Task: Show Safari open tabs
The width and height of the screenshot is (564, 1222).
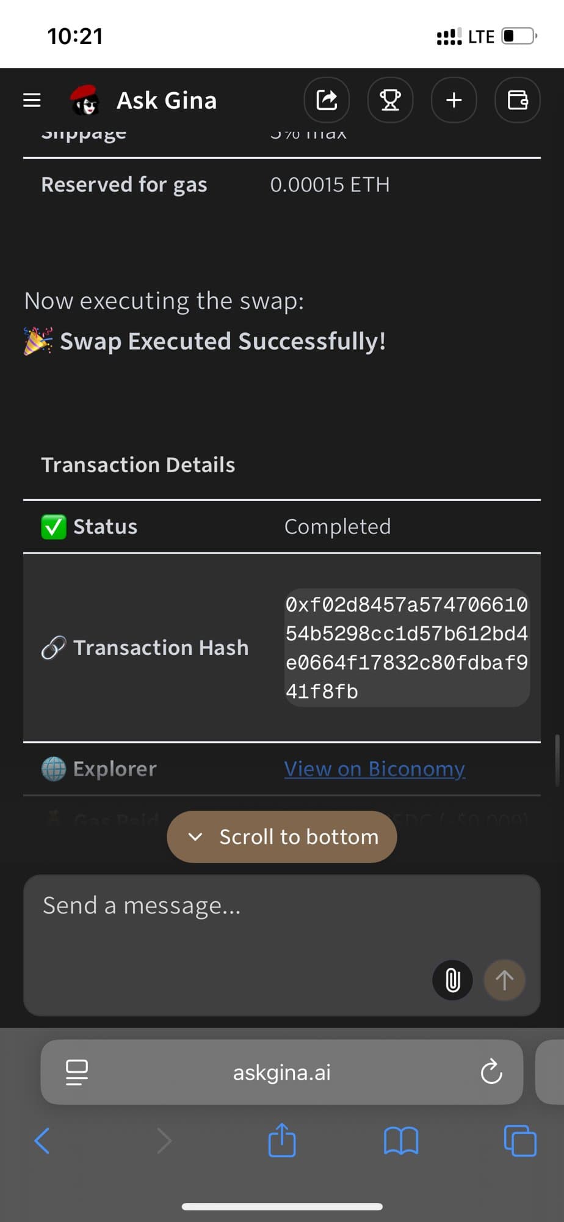Action: (520, 1140)
